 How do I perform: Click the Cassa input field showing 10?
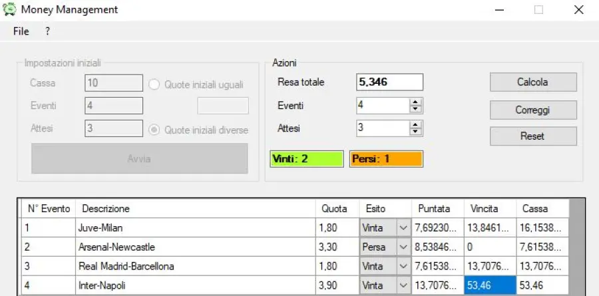(114, 83)
